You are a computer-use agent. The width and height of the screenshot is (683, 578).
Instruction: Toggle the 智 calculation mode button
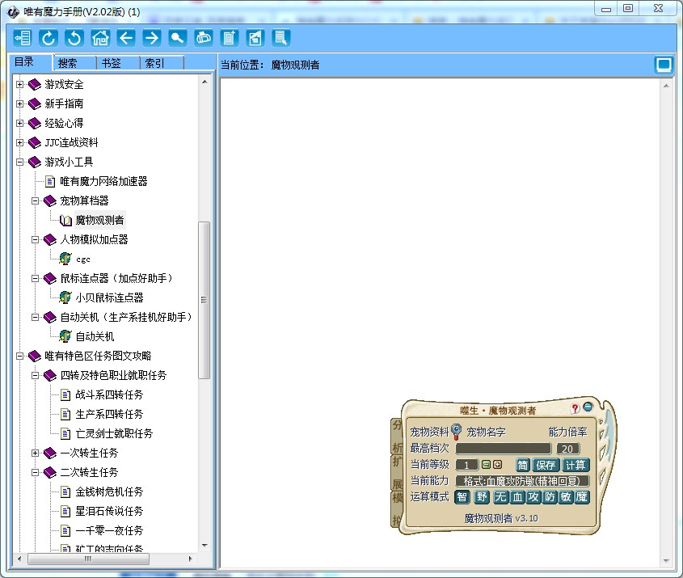click(462, 497)
